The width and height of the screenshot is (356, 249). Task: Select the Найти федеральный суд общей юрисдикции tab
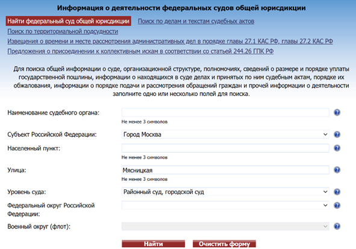tap(68, 21)
